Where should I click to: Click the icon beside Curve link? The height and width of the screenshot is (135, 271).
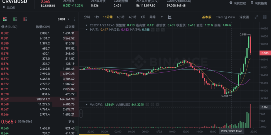[4, 7]
